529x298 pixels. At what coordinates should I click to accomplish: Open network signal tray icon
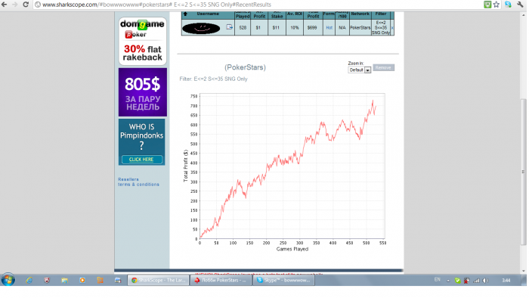point(476,281)
